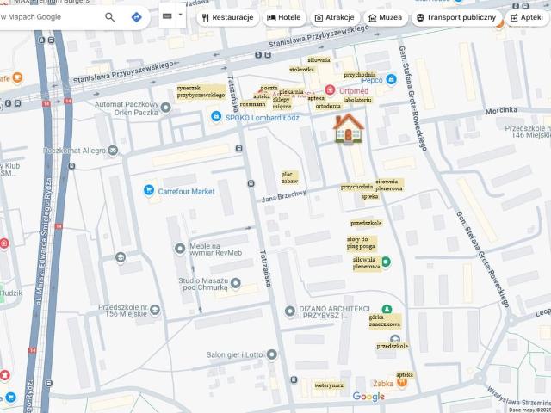
Task: Filter map by Muzea
Action: 386,17
